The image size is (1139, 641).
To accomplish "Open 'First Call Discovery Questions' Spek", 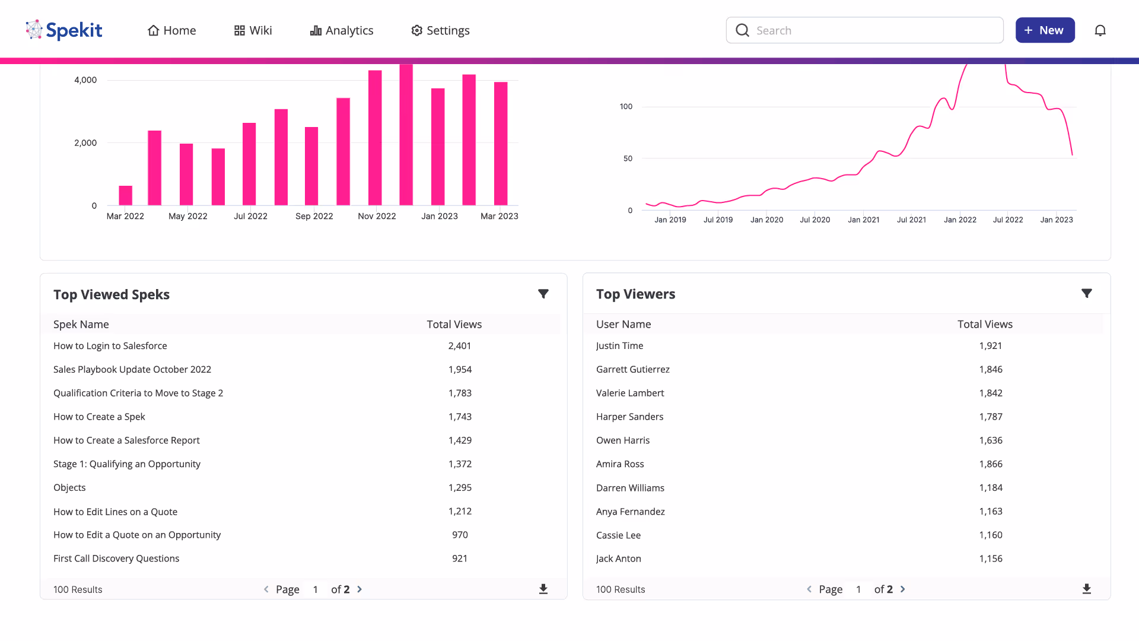I will coord(116,559).
